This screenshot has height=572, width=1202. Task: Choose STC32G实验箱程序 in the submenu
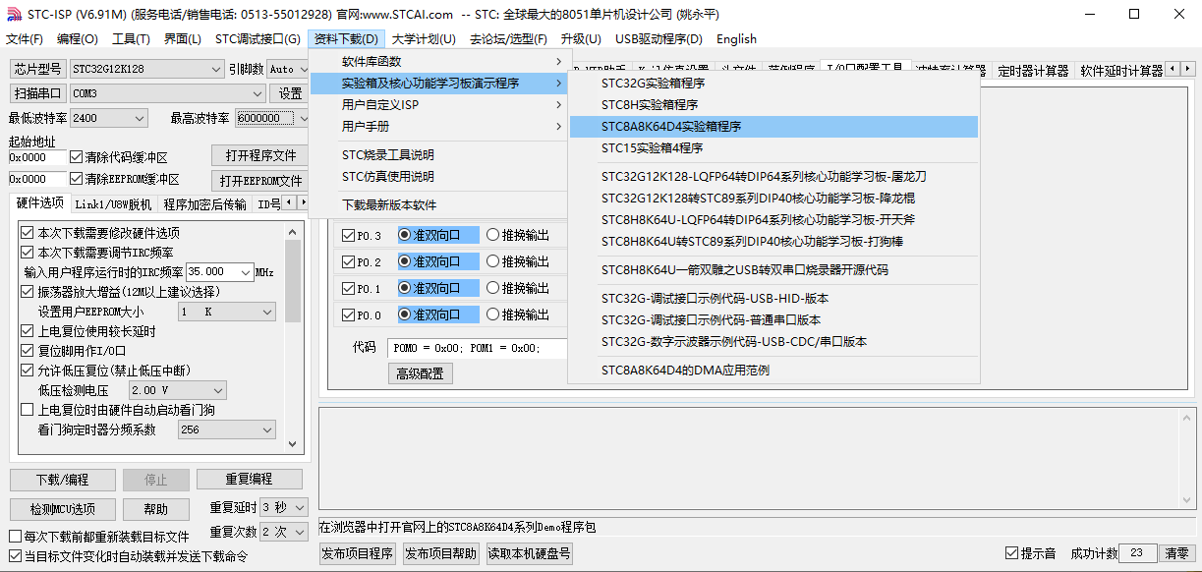[773, 84]
